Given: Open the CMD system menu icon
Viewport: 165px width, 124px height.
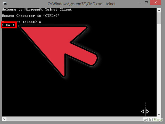Looking at the screenshot, I should (5, 4).
